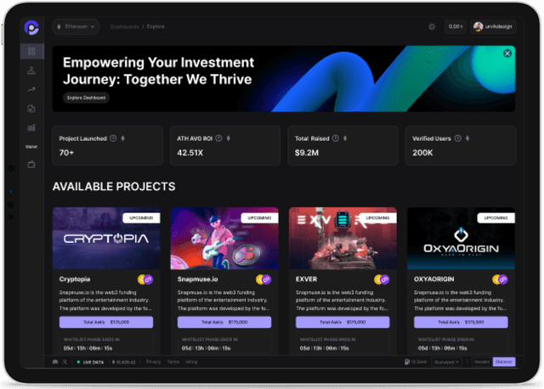This screenshot has width=544, height=389.
Task: Toggle light/dark theme with sun icon
Action: 431,27
